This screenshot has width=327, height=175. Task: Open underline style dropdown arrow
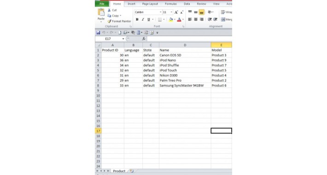pos(152,19)
